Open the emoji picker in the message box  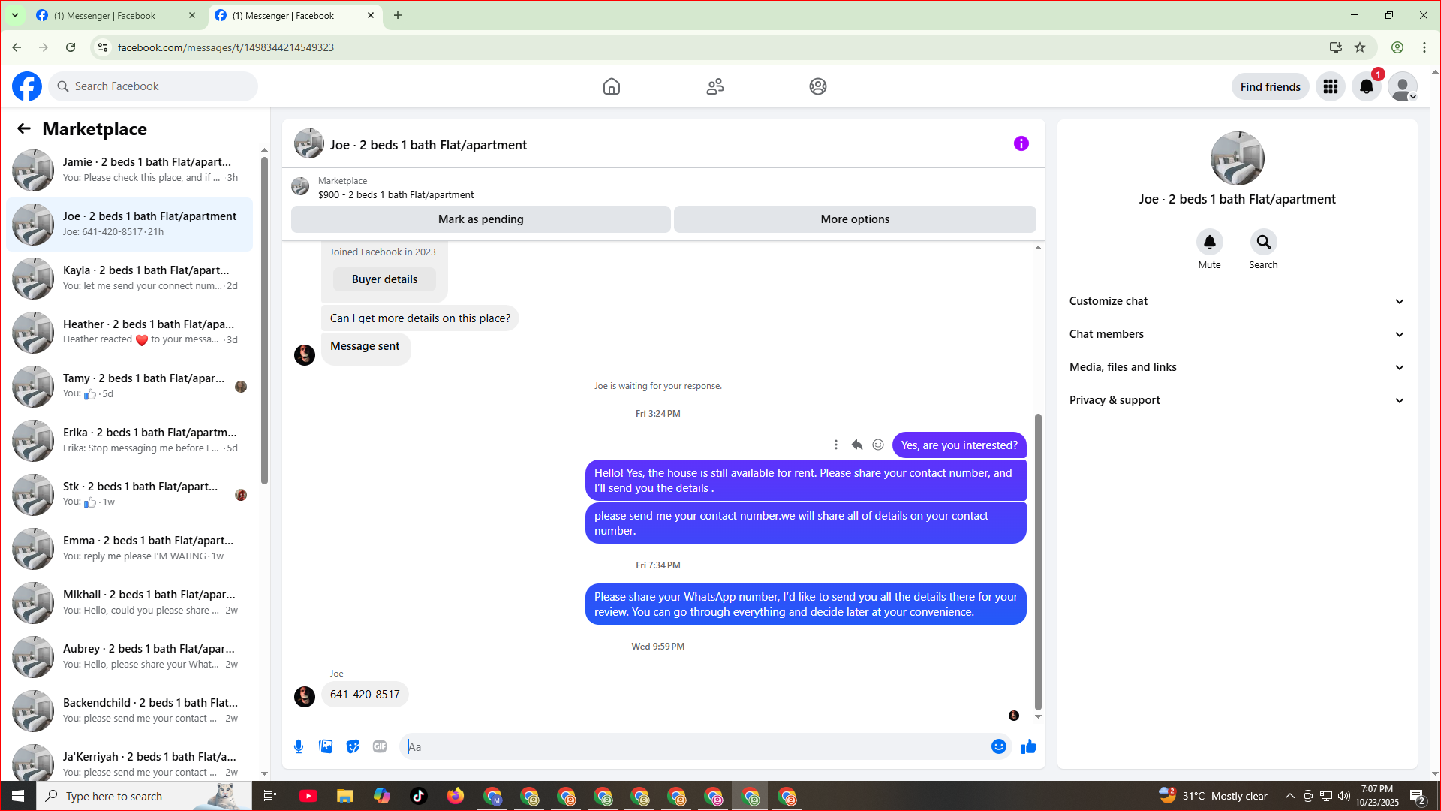coord(998,746)
